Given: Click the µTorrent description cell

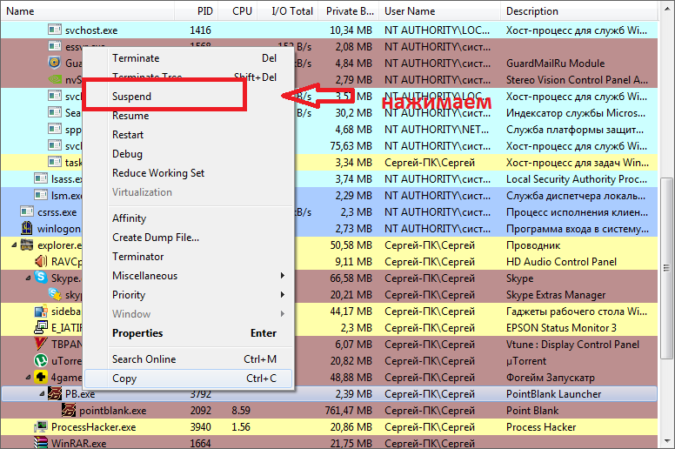Looking at the screenshot, I should [526, 361].
